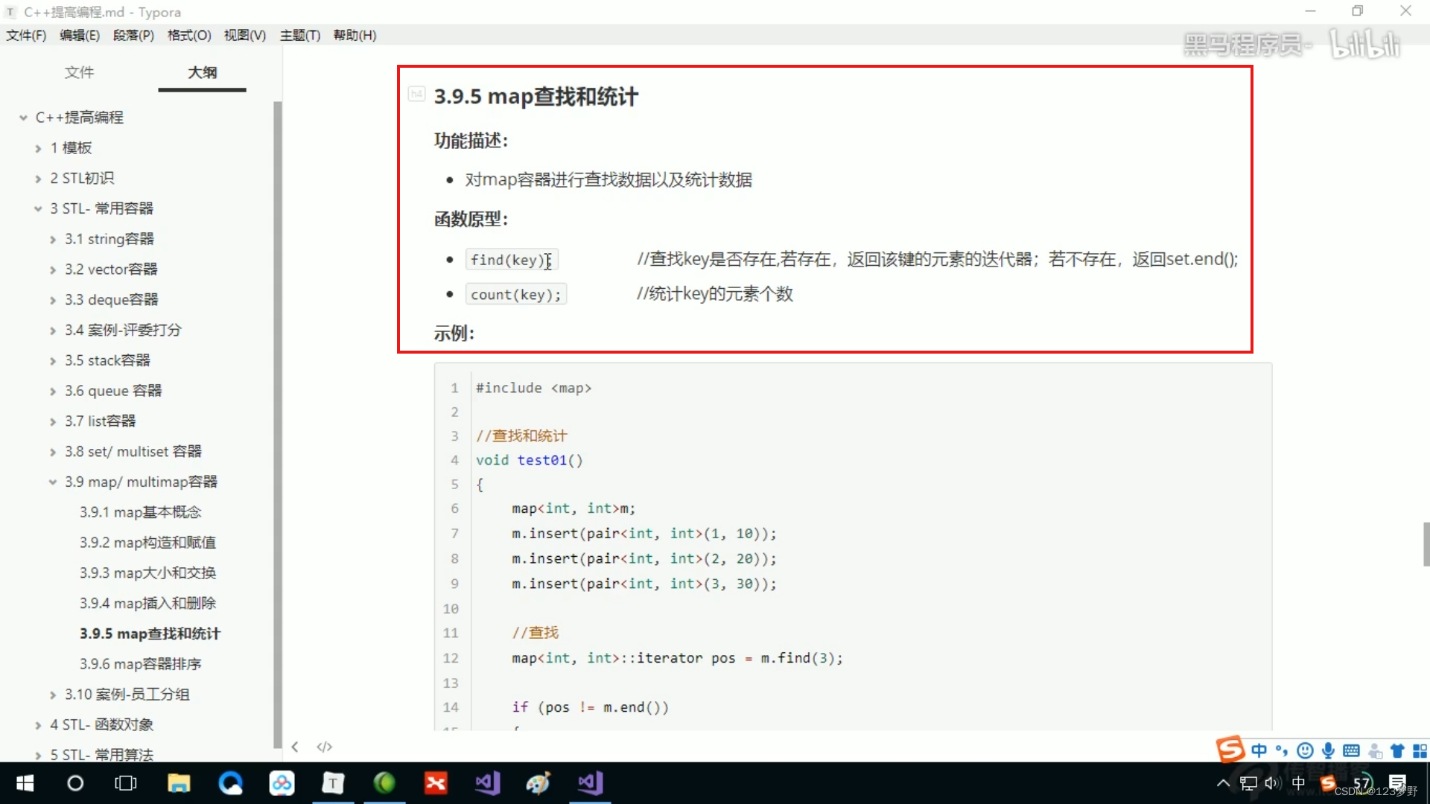The width and height of the screenshot is (1430, 804).
Task: Collapse the 3.9 map/ multimap容器 section
Action: (52, 482)
